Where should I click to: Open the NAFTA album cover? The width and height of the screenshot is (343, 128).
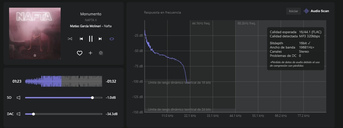click(x=35, y=33)
